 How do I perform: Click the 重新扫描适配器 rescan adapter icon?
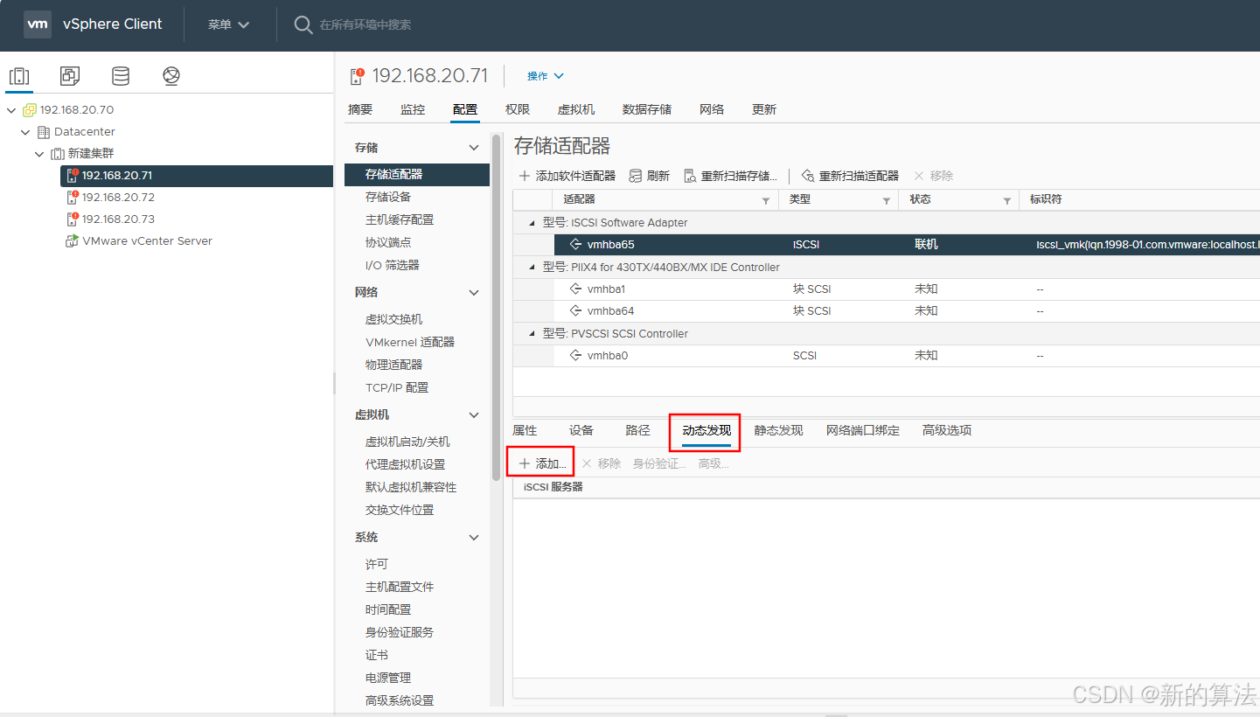coord(808,176)
